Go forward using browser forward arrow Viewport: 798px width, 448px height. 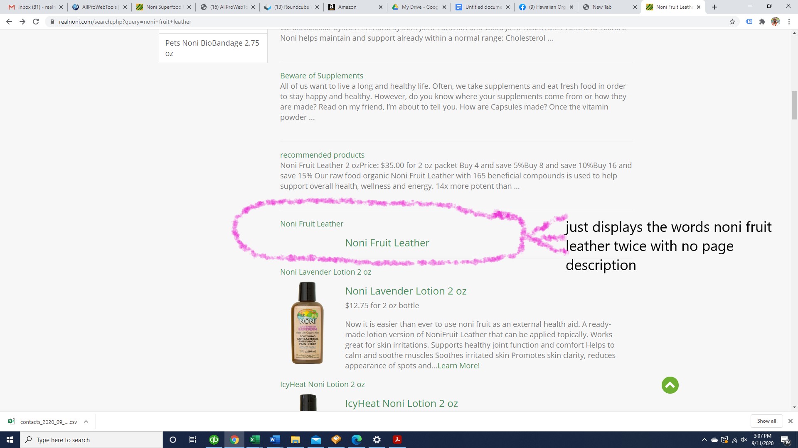[x=22, y=22]
